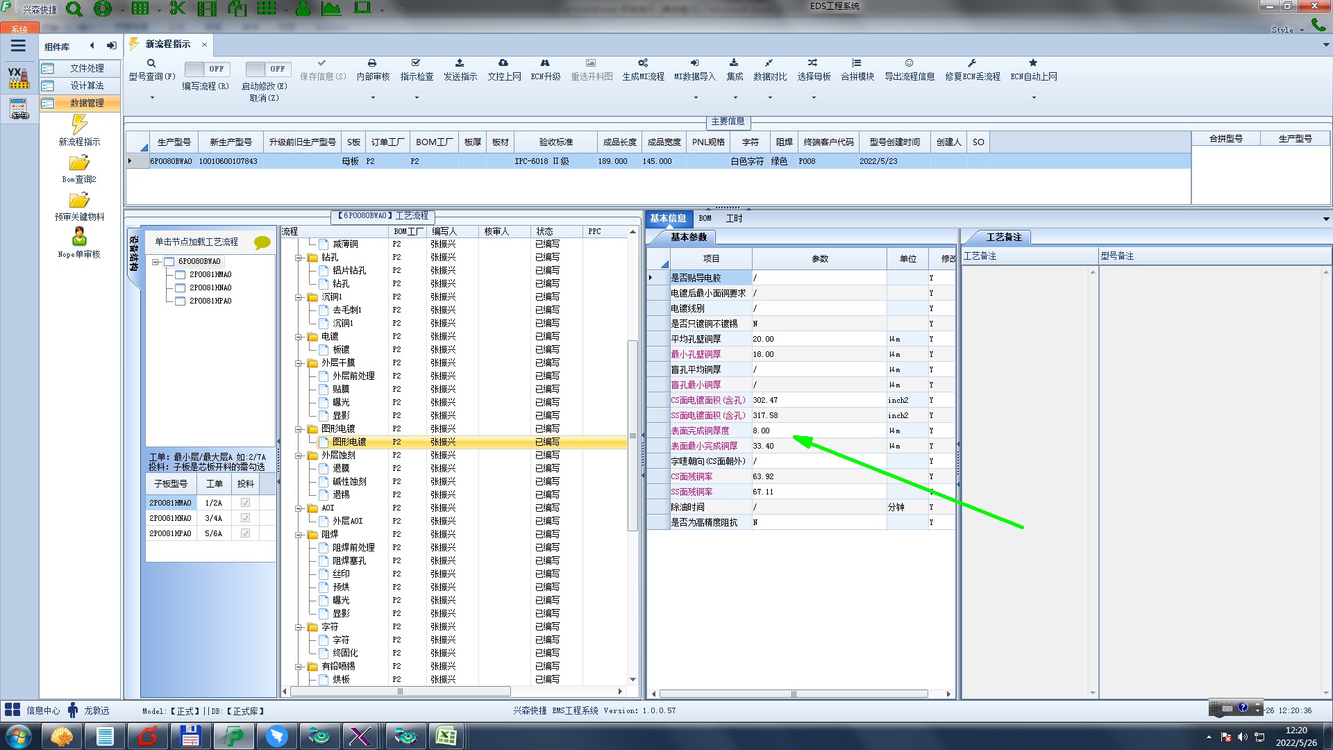Screen dimensions: 1333x750
Task: Click the 内部审核 print icon
Action: click(372, 63)
